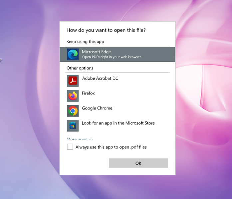Pick the Google Chrome icon
The image size is (232, 199).
point(73,111)
